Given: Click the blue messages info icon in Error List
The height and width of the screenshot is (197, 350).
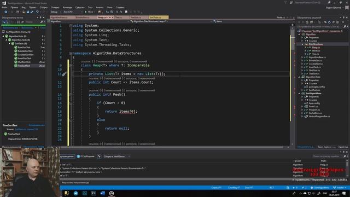Looking at the screenshot, I should [78, 157].
